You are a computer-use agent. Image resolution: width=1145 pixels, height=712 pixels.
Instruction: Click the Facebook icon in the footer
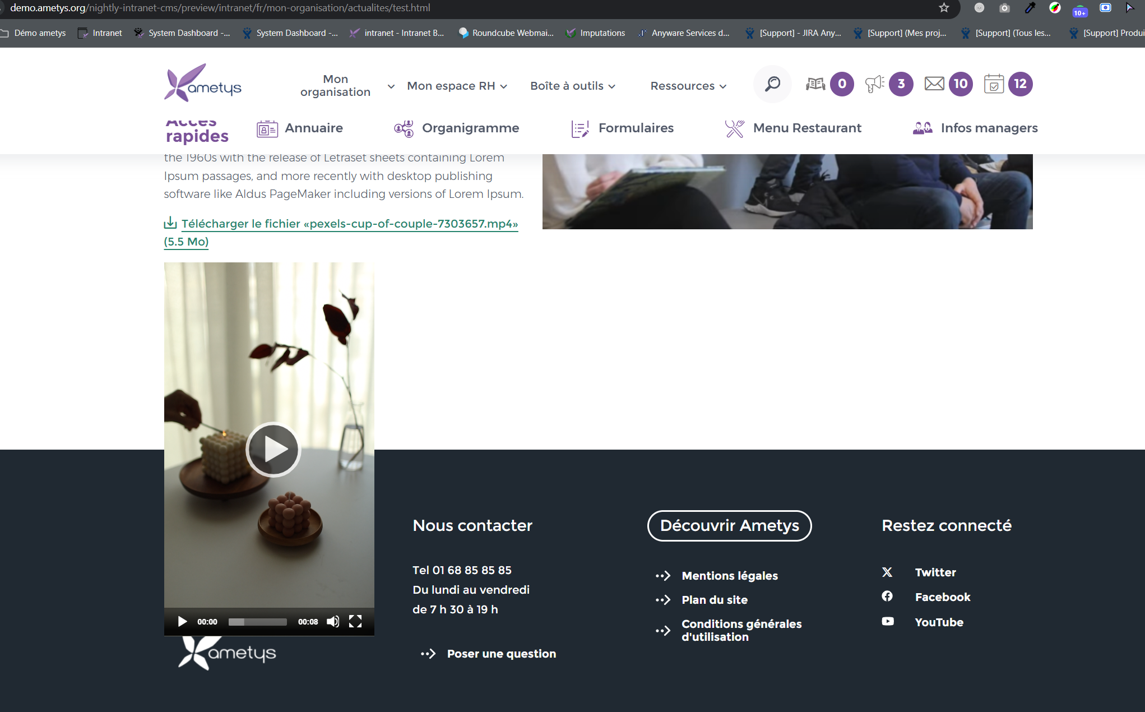(887, 597)
